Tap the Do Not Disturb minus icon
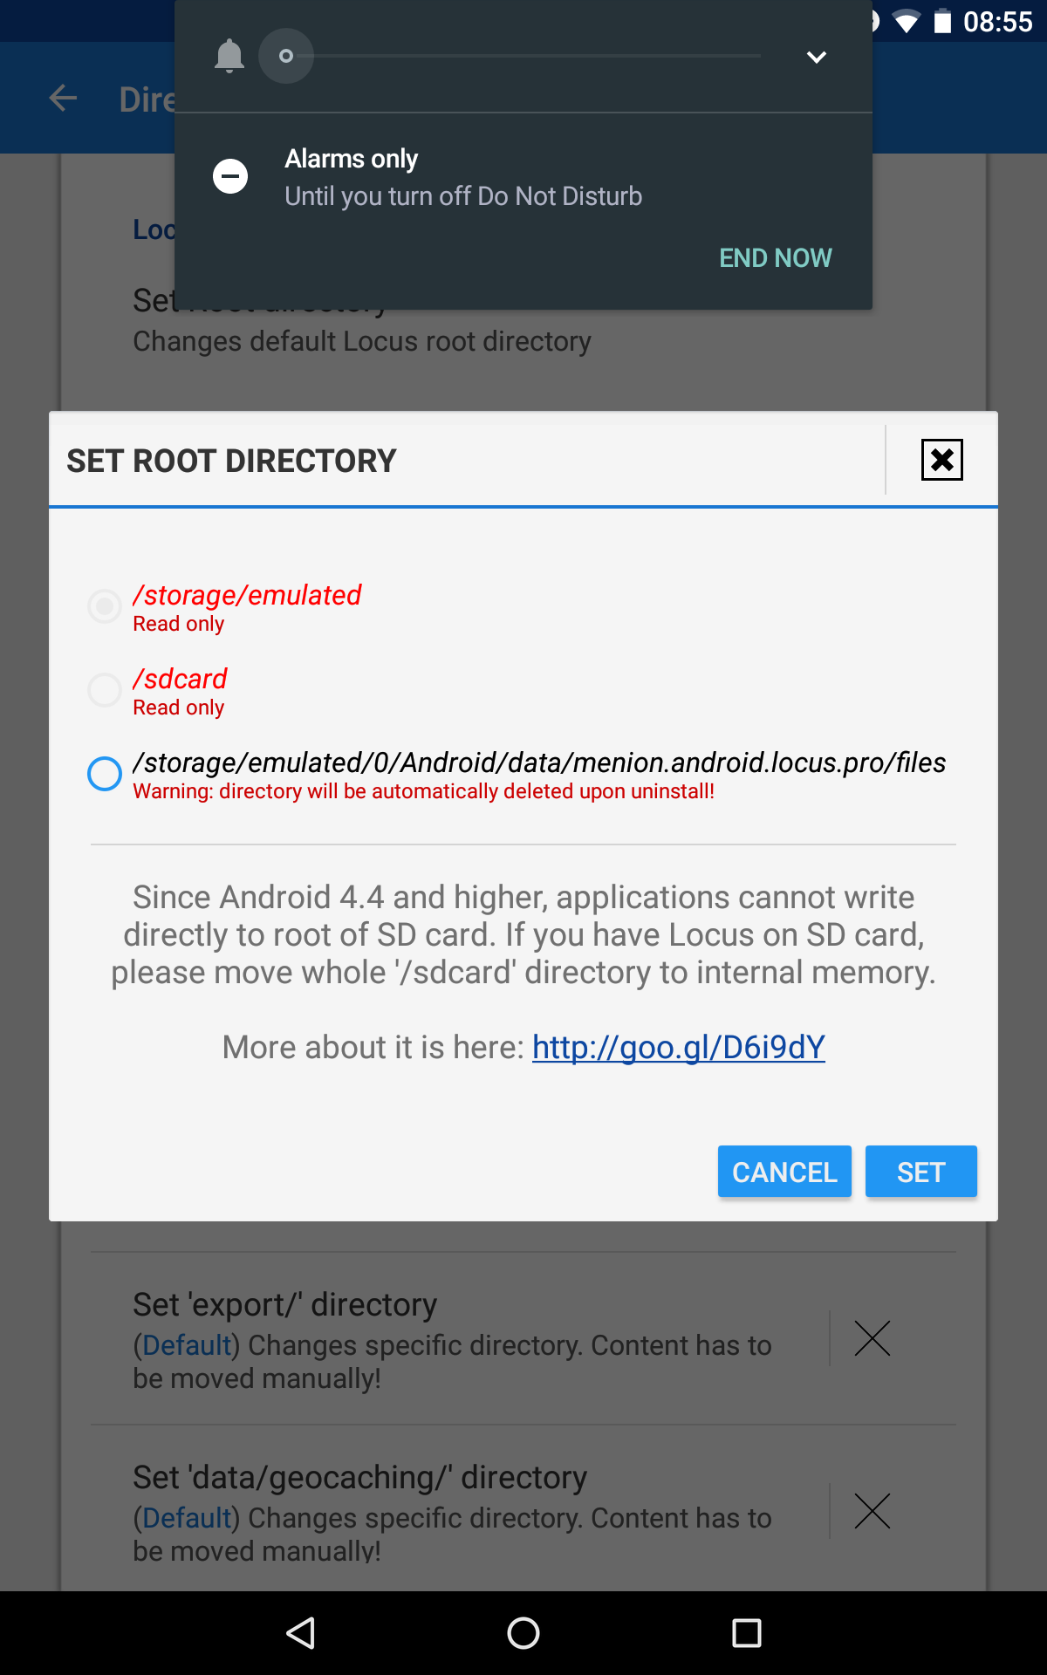This screenshot has width=1047, height=1675. coord(230,176)
